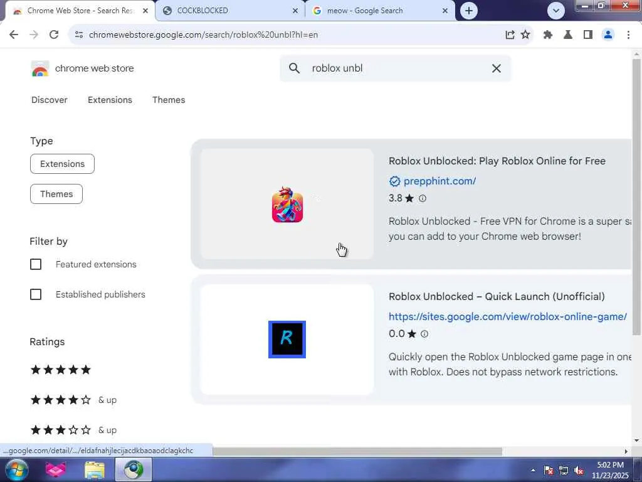
Task: Click the network tray icon
Action: pos(564,470)
